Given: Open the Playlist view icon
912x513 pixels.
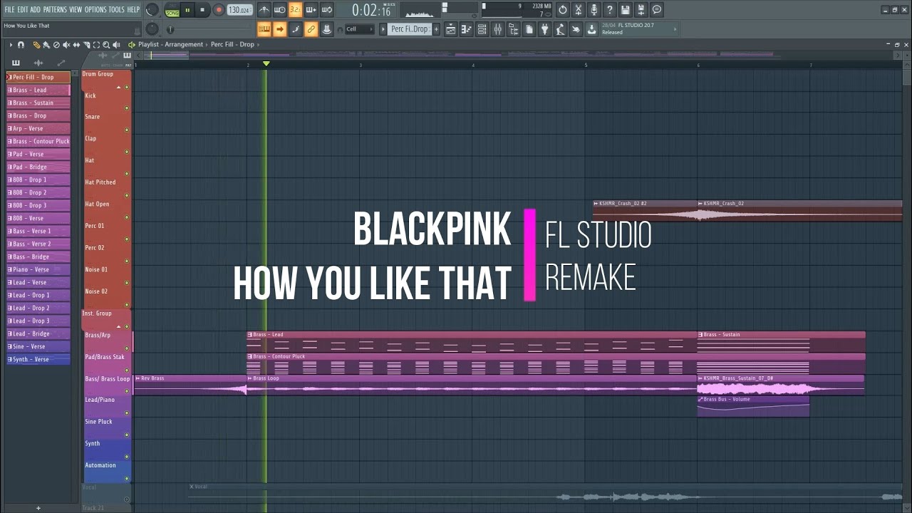Looking at the screenshot, I should point(450,29).
